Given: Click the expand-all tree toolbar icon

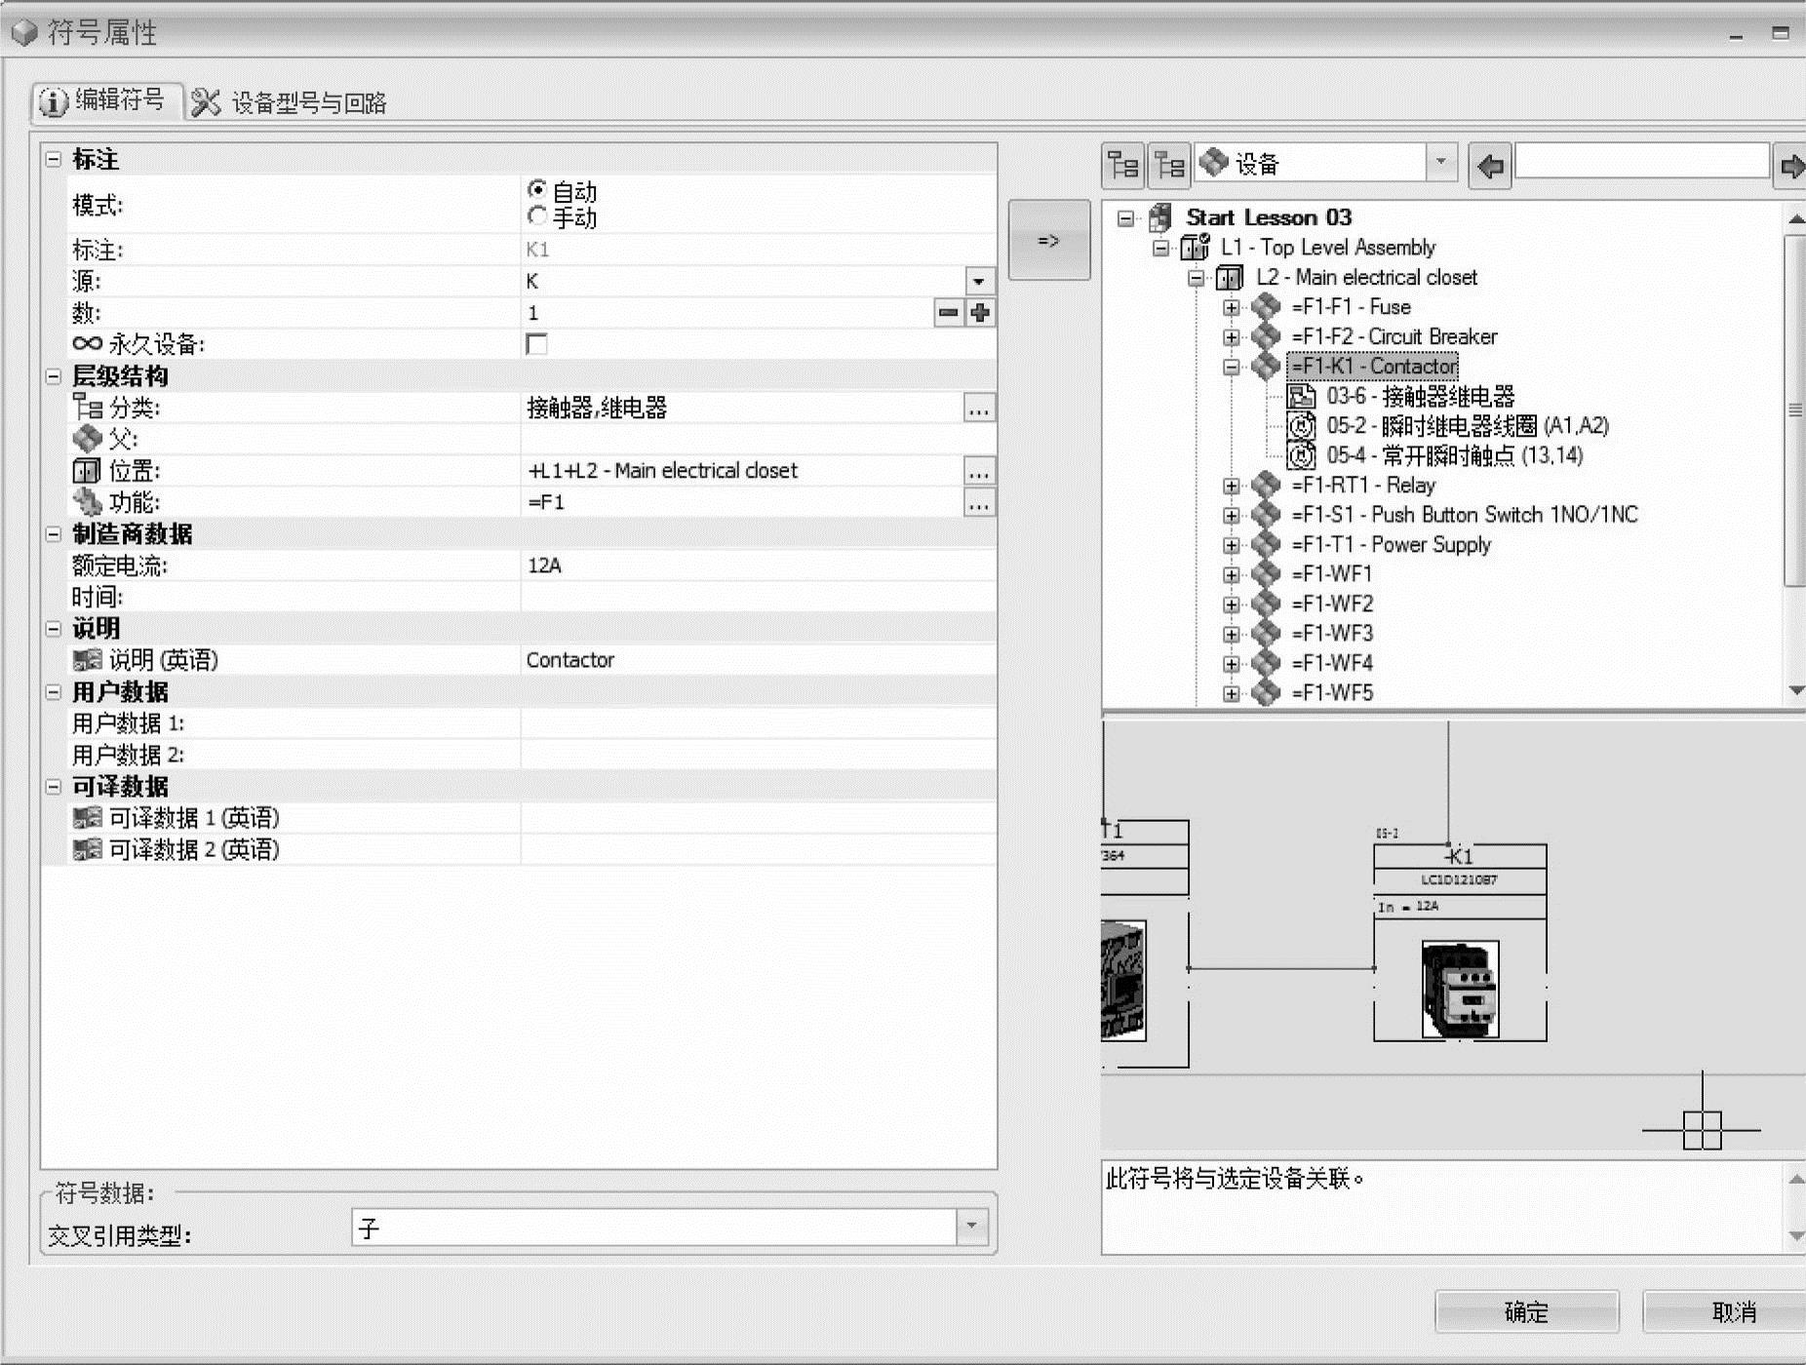Looking at the screenshot, I should [1123, 165].
